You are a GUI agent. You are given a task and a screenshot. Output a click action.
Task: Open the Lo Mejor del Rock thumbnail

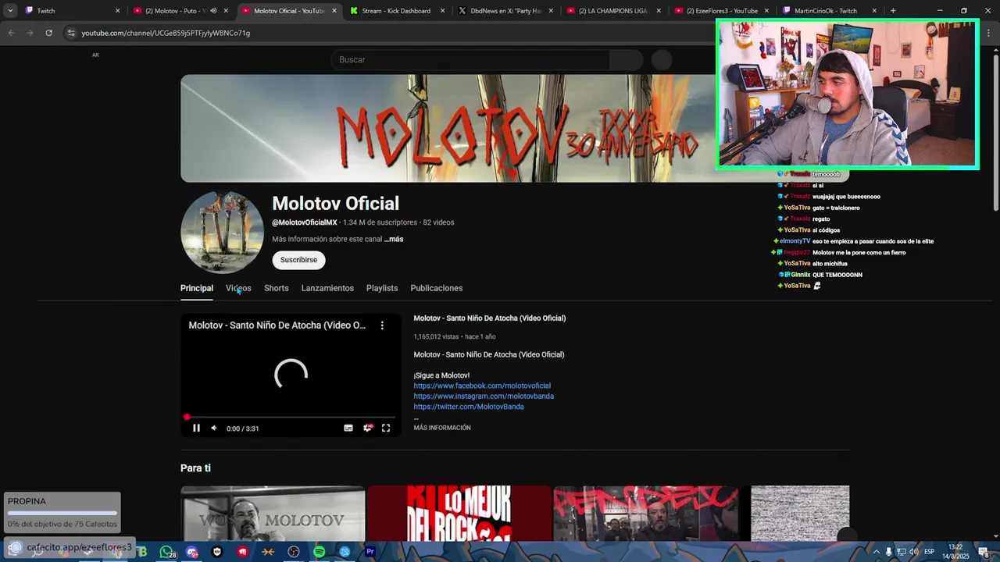(459, 513)
